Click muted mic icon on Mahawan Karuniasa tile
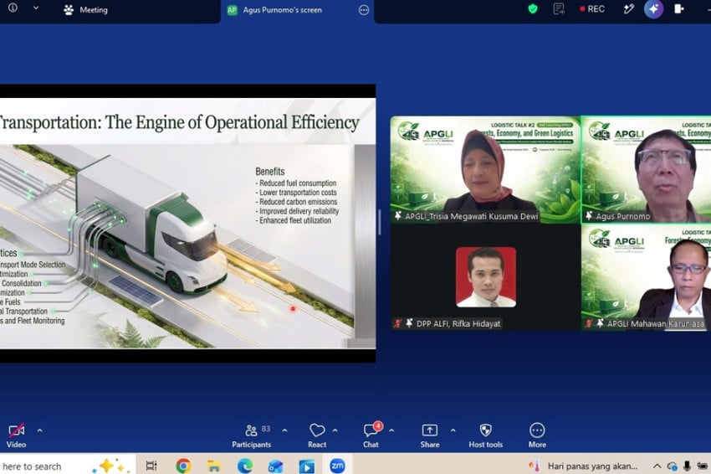Viewport: 711px width, 474px height. coord(589,323)
